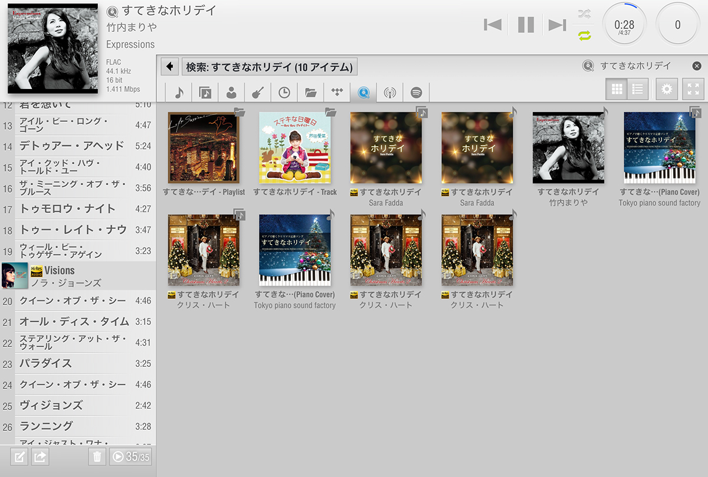Go back using the left arrow button
Viewport: 708px width, 477px height.
point(170,67)
